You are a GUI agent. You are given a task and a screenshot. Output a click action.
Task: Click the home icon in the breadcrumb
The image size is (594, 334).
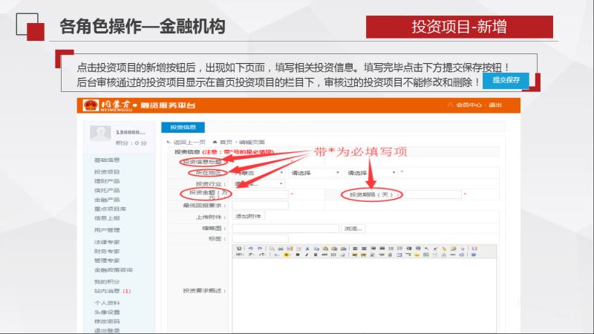tap(215, 142)
